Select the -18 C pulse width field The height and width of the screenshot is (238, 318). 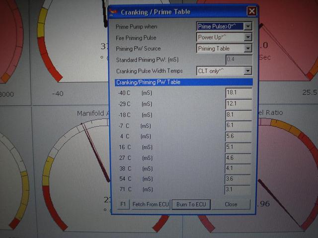coord(238,115)
